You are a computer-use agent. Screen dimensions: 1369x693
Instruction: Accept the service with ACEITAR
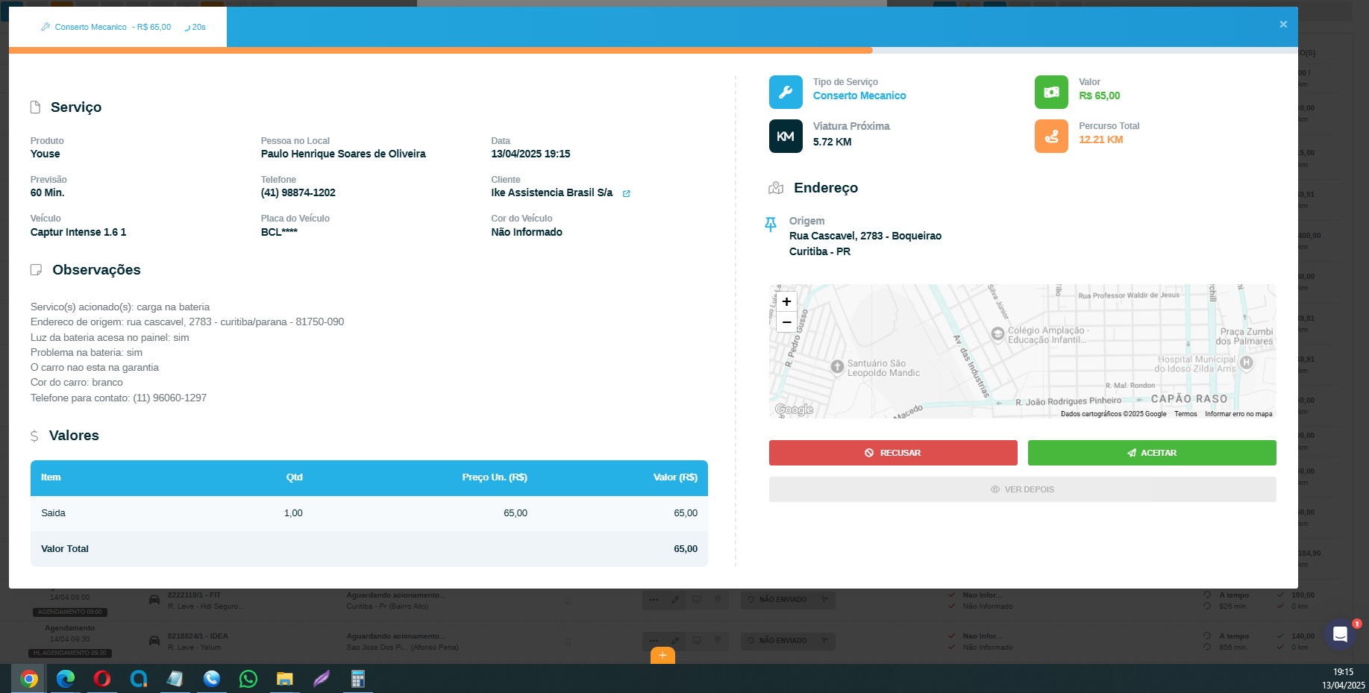1152,453
